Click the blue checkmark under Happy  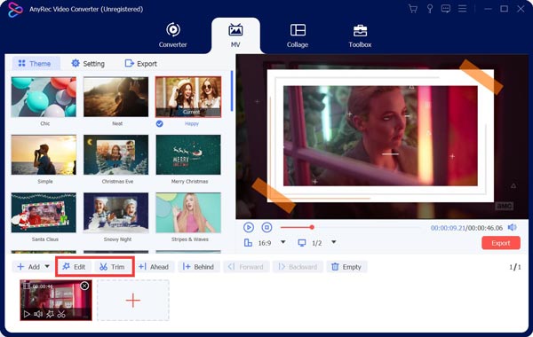(159, 124)
